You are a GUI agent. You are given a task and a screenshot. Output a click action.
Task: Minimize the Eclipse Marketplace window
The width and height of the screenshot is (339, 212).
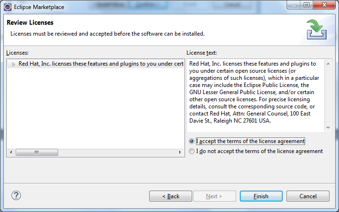coord(294,5)
